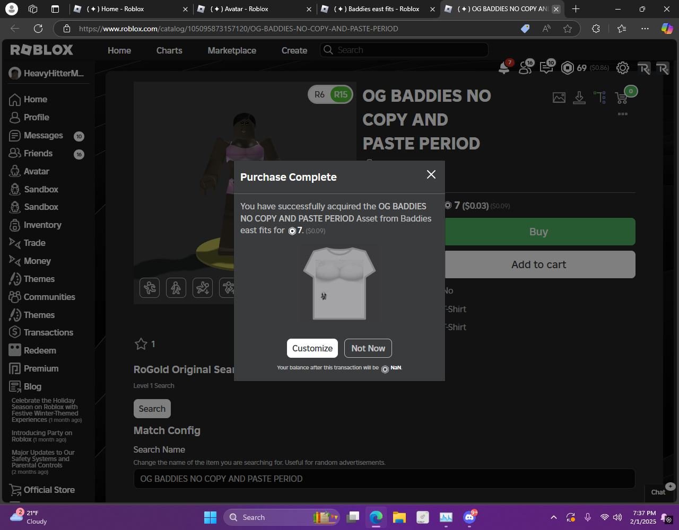Screen dimensions: 679x530
Task: Click the view asset image icon
Action: click(x=559, y=98)
